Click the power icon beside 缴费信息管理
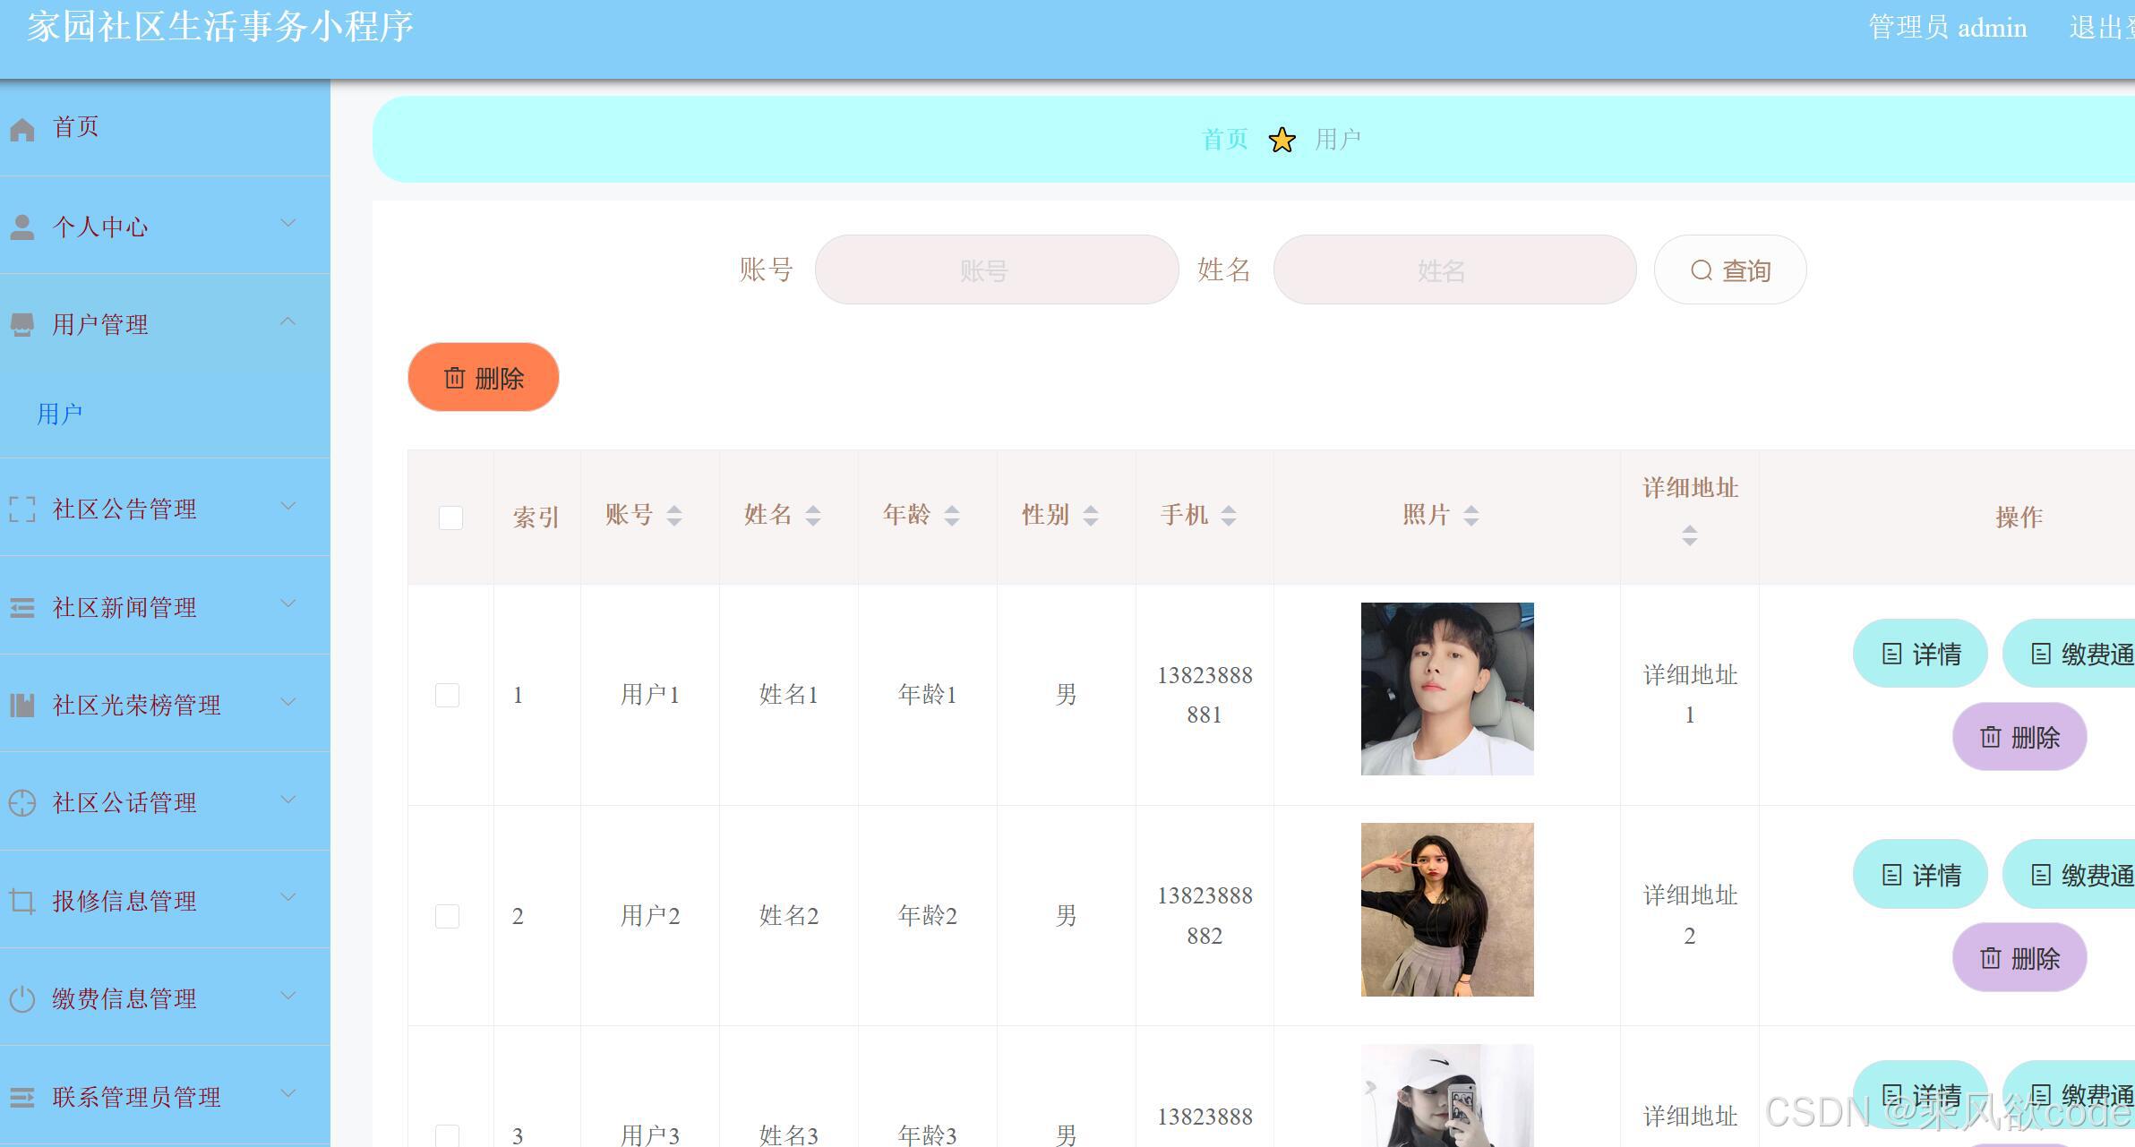 (22, 998)
